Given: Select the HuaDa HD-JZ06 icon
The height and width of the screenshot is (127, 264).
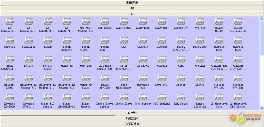Looking at the screenshot, I should 105,78.
